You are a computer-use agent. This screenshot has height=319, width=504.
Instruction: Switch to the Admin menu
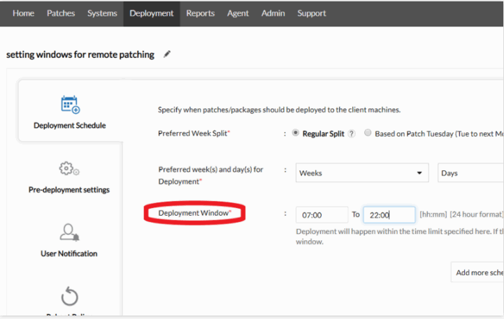pyautogui.click(x=273, y=13)
